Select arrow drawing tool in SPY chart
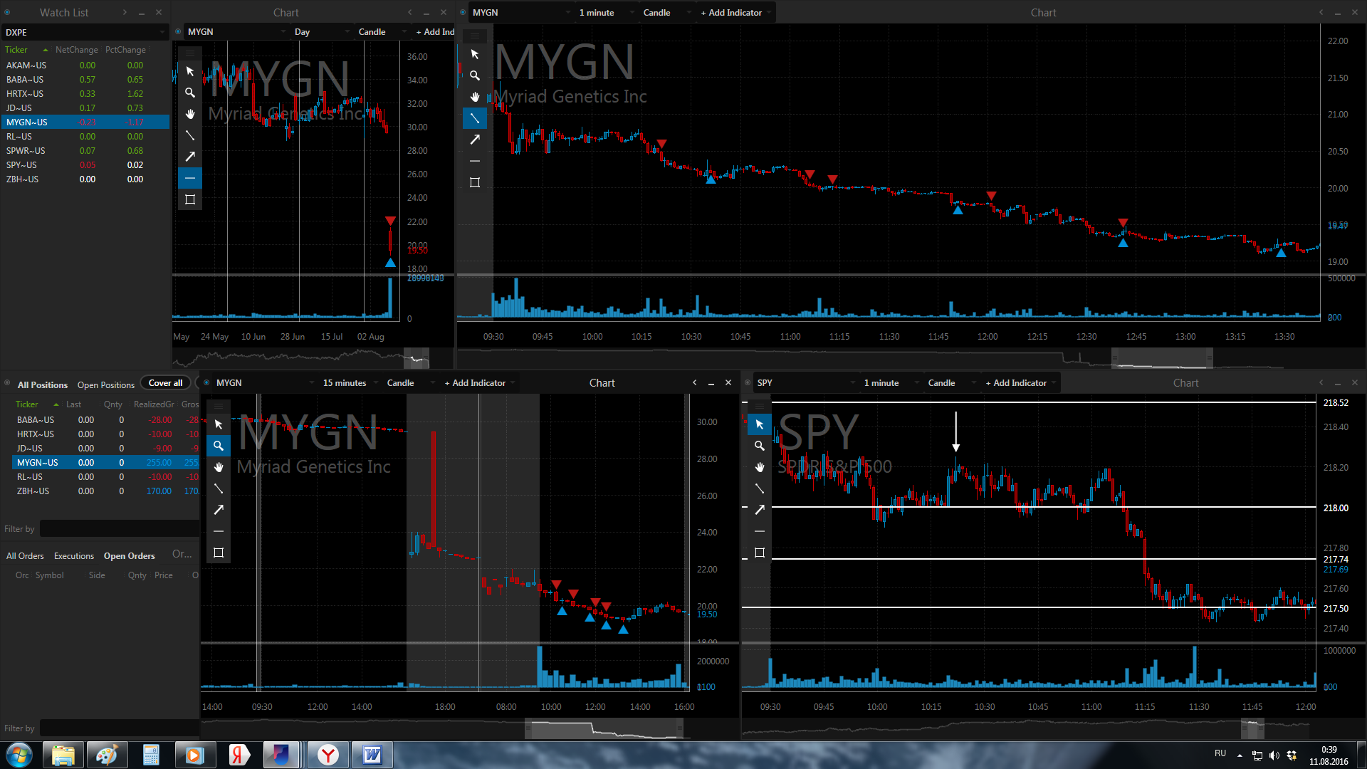This screenshot has height=769, width=1367. click(x=760, y=510)
